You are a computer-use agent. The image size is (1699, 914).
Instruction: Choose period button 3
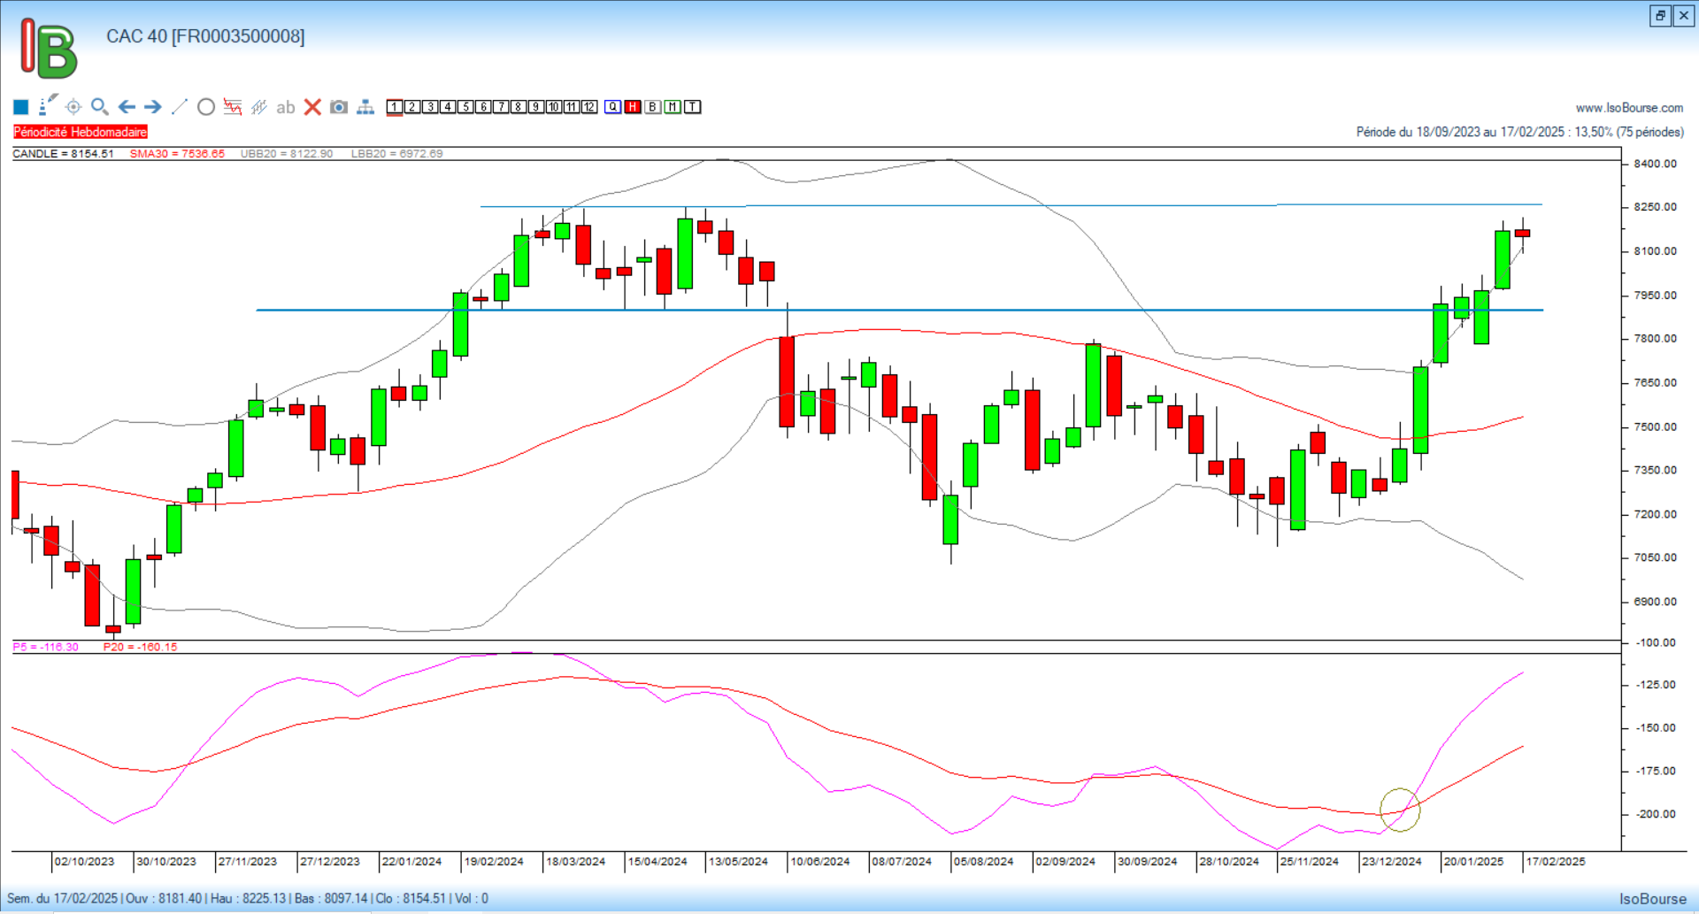pyautogui.click(x=430, y=107)
